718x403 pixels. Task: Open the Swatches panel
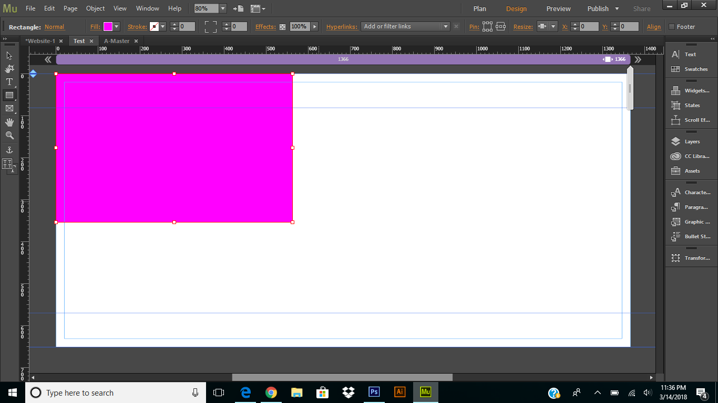(691, 69)
